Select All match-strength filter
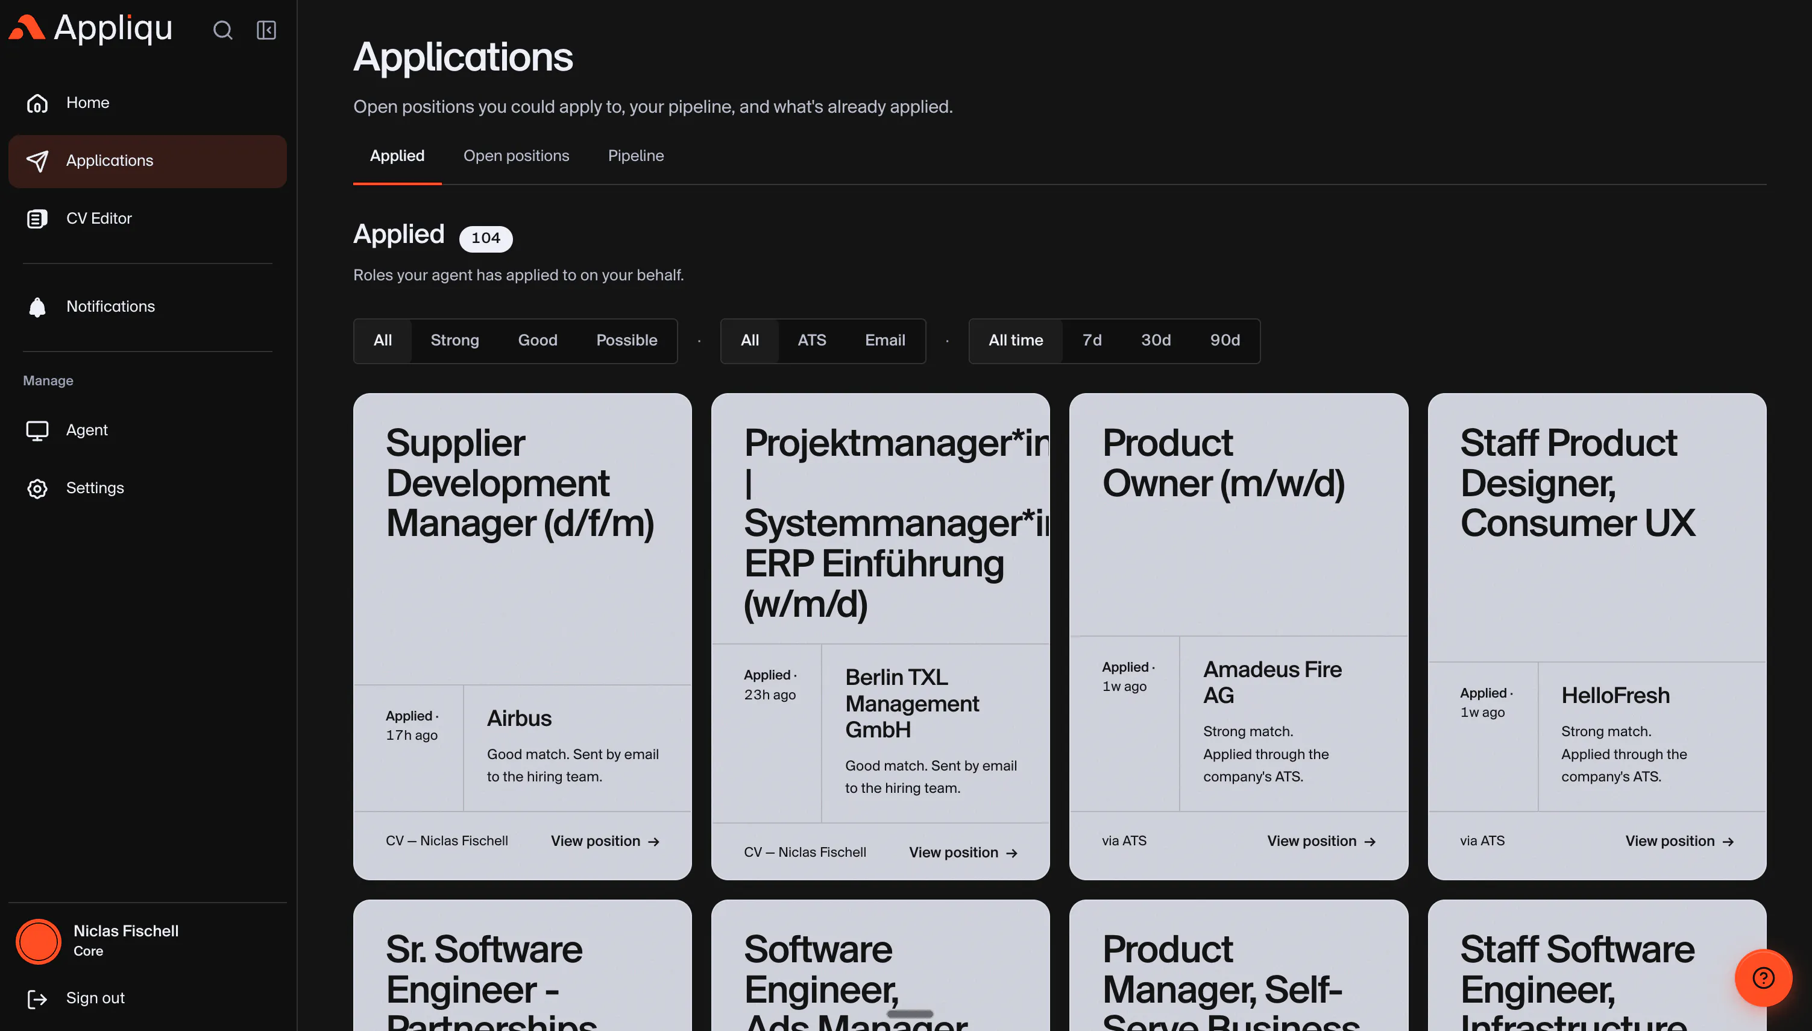This screenshot has width=1812, height=1031. (x=383, y=341)
